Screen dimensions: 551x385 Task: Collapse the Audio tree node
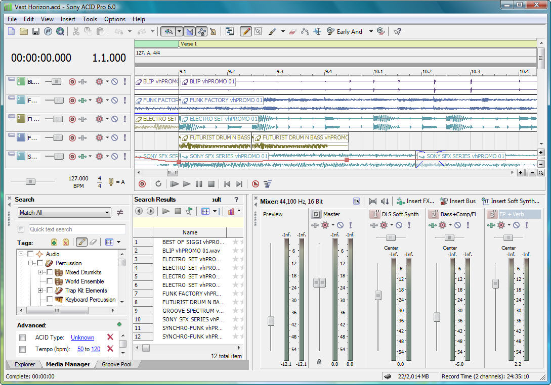tap(21, 254)
